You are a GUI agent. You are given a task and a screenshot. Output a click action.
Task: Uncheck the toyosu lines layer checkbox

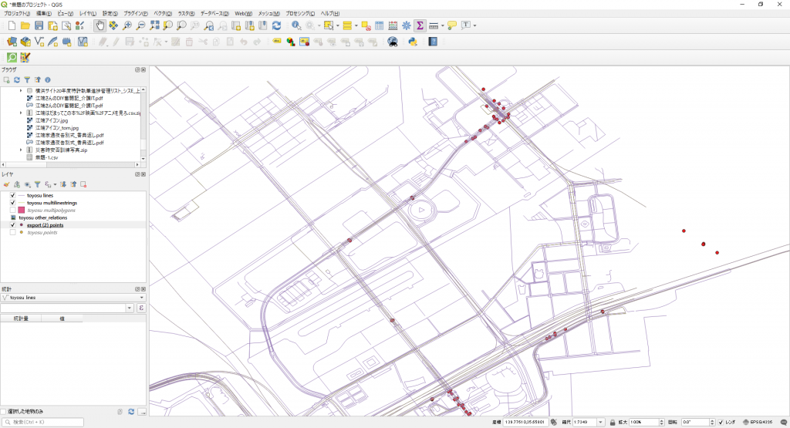tap(13, 195)
